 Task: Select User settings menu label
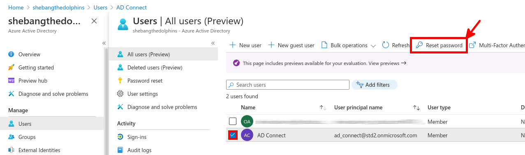(x=143, y=94)
